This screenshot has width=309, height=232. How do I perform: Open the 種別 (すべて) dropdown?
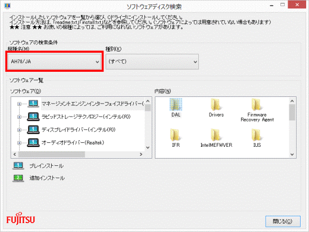pos(152,62)
